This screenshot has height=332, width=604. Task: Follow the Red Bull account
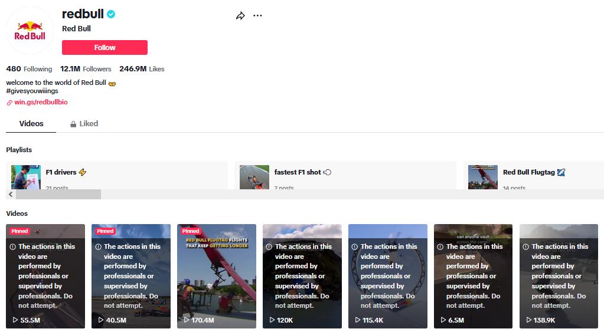[105, 47]
